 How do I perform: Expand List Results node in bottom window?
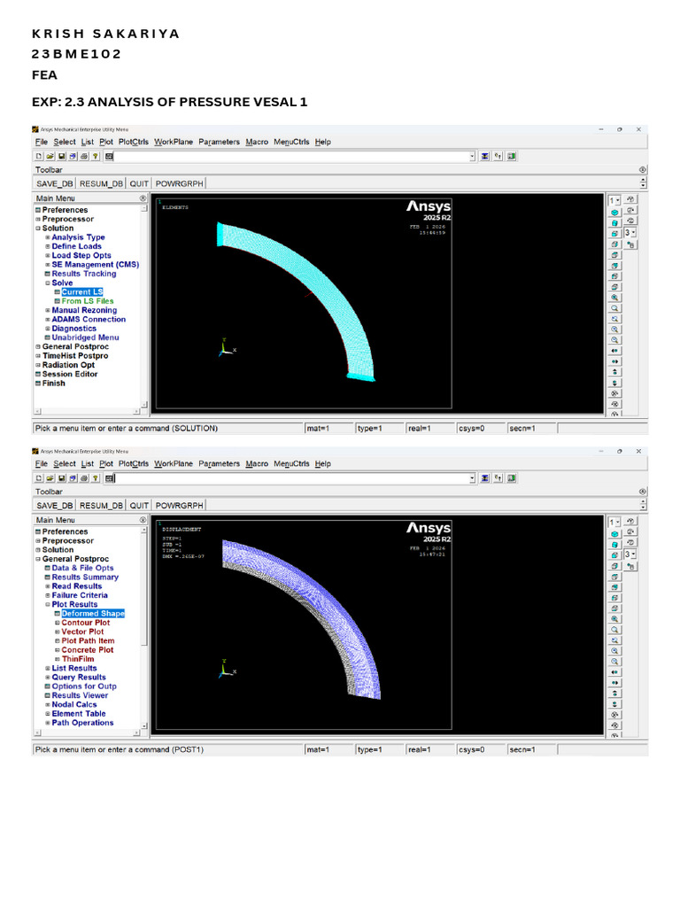(x=48, y=668)
